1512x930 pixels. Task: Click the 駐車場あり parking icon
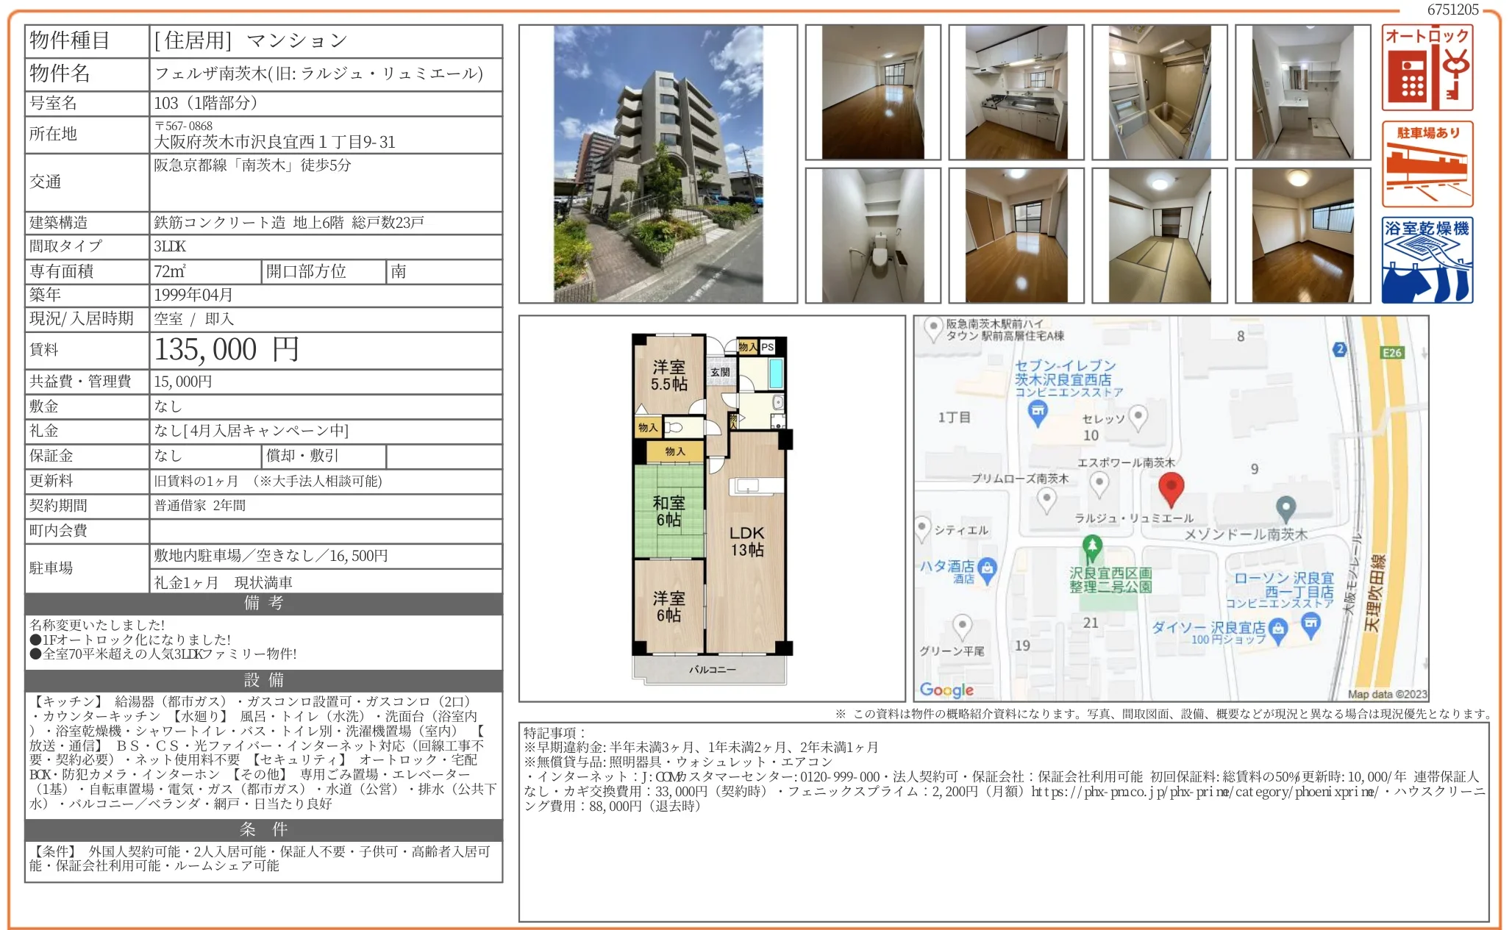point(1426,164)
